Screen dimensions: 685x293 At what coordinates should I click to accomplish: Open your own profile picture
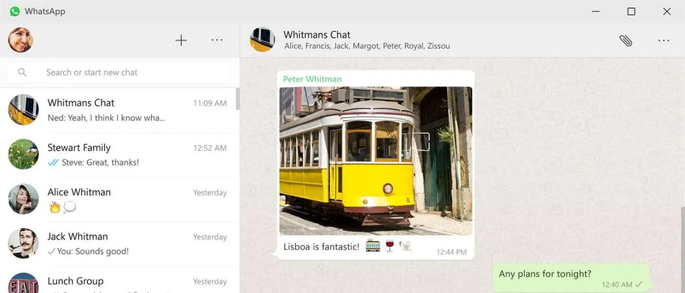click(20, 40)
